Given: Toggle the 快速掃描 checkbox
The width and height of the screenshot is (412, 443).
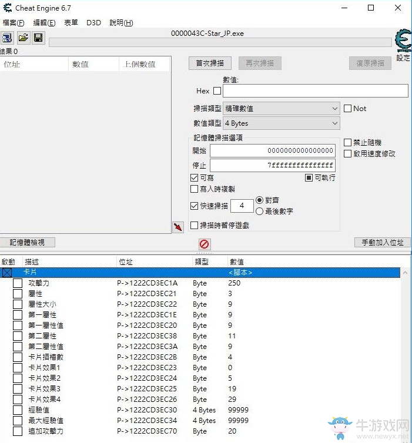Looking at the screenshot, I should (194, 206).
